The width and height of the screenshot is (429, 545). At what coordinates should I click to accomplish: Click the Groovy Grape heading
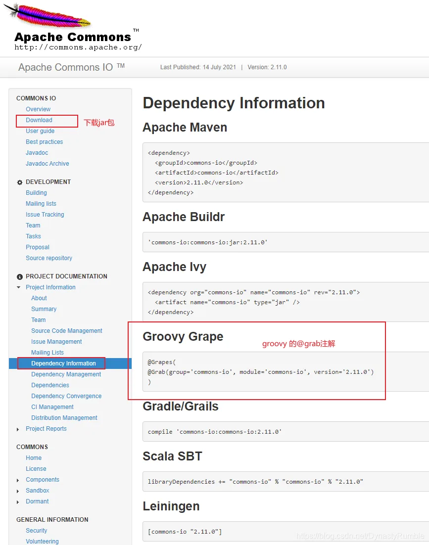[183, 337]
